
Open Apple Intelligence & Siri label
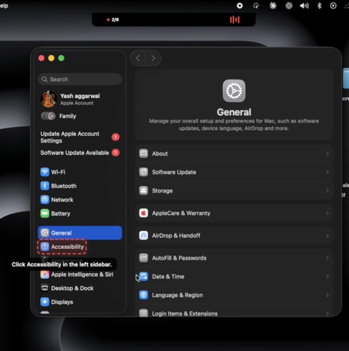[x=82, y=274]
